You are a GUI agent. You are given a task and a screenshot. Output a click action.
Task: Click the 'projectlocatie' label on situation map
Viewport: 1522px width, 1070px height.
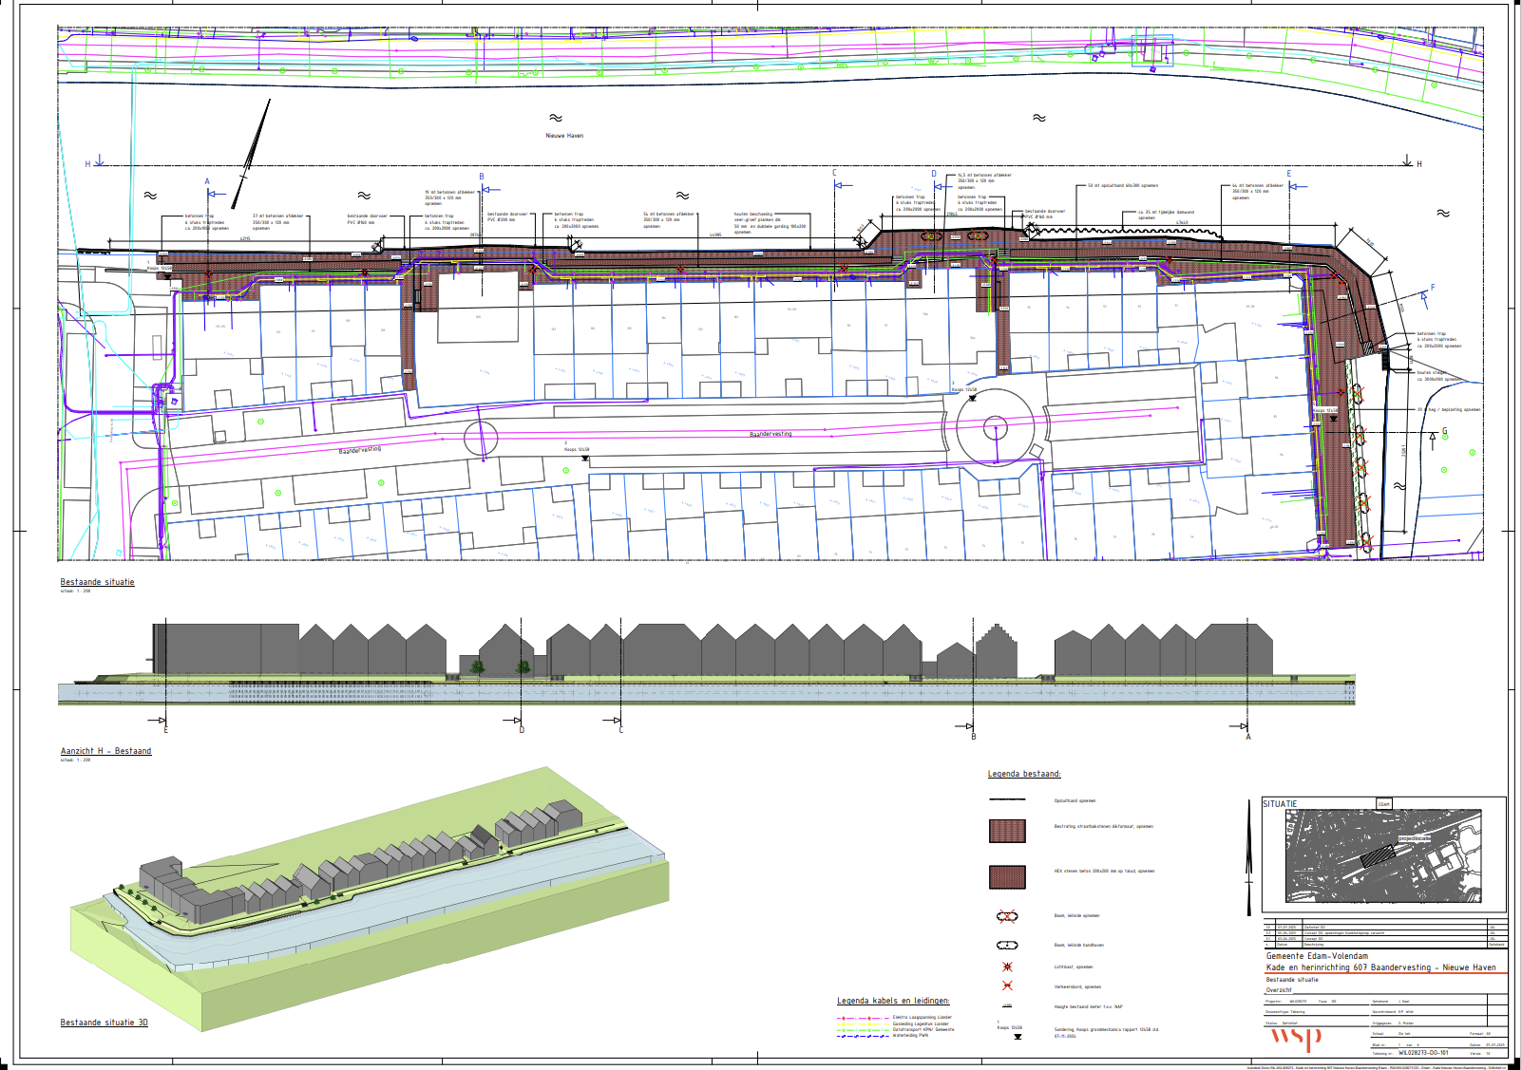pos(1415,838)
